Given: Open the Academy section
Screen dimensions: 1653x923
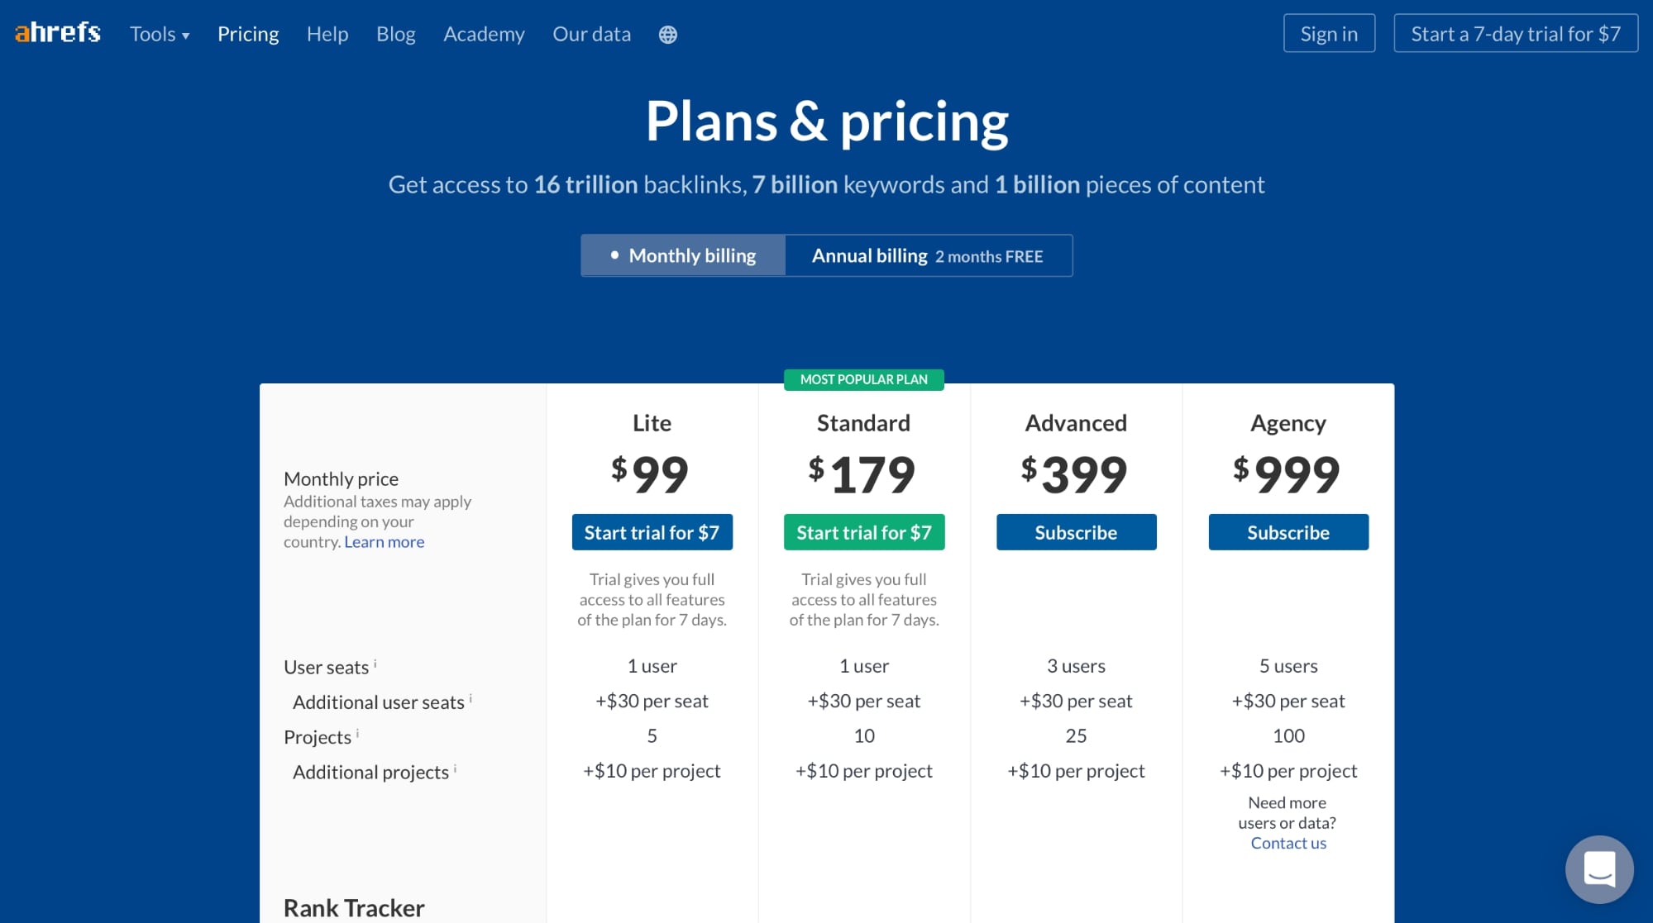Looking at the screenshot, I should click(x=484, y=34).
